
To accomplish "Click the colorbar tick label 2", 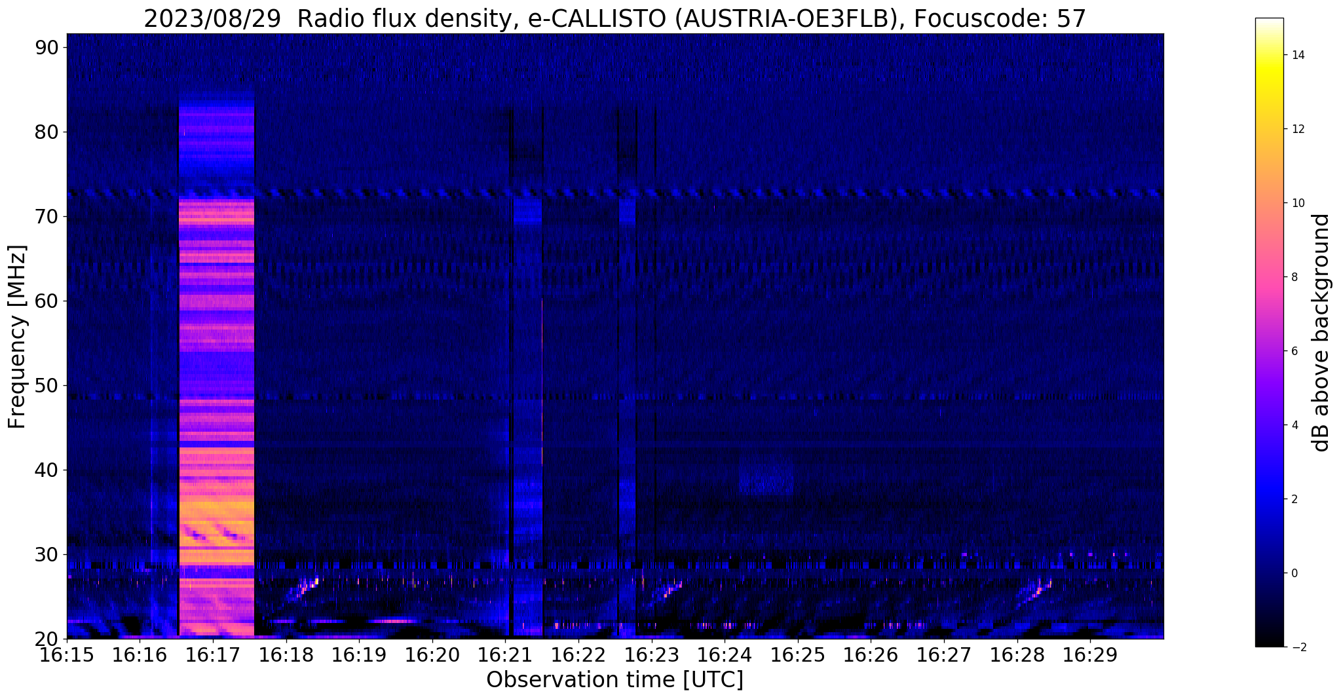I will (1294, 499).
